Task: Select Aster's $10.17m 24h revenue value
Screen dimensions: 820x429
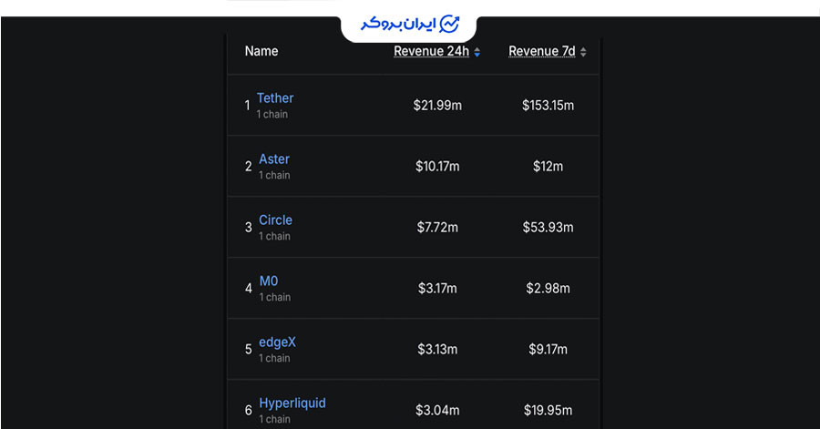Action: pyautogui.click(x=437, y=167)
